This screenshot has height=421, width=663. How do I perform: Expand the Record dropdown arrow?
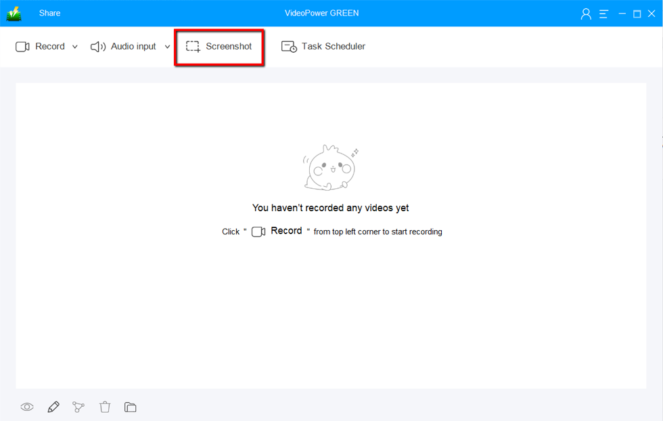click(75, 47)
